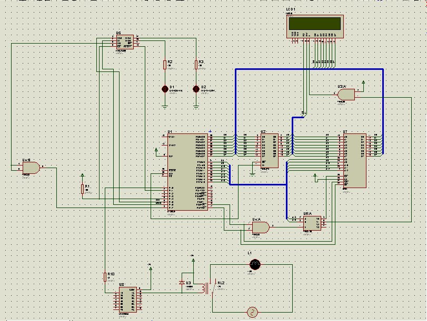Image resolution: width=427 pixels, height=321 pixels.
Task: Click the L1 lamp symbol
Action: pyautogui.click(x=255, y=264)
